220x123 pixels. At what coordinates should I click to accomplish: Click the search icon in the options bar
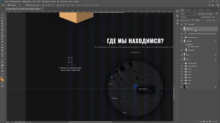[x=209, y=5]
